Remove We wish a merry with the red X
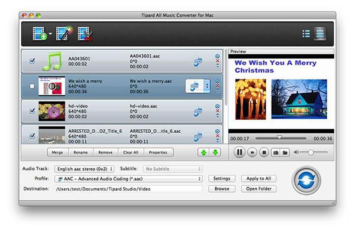 (217, 86)
